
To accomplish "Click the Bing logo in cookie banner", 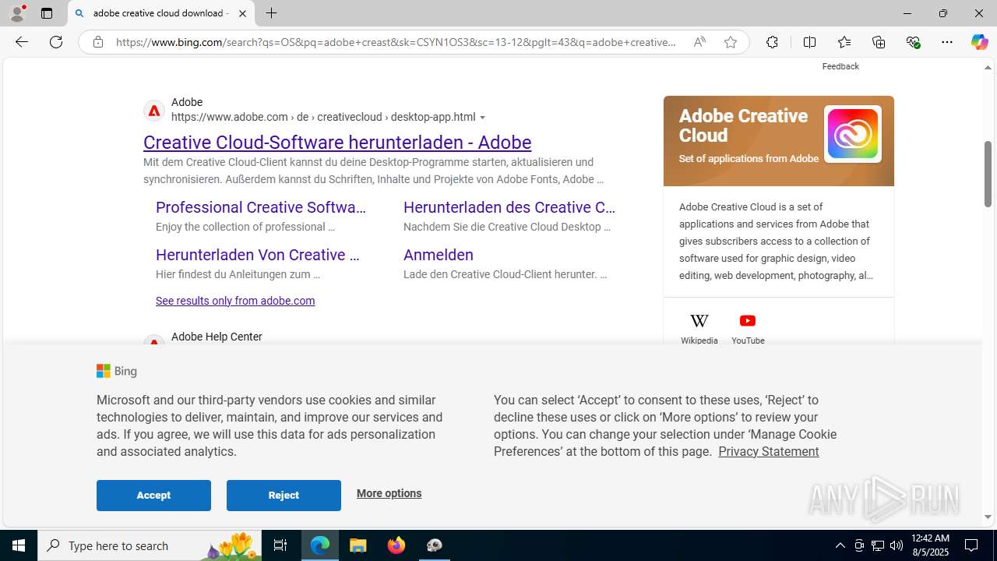I will click(x=117, y=372).
